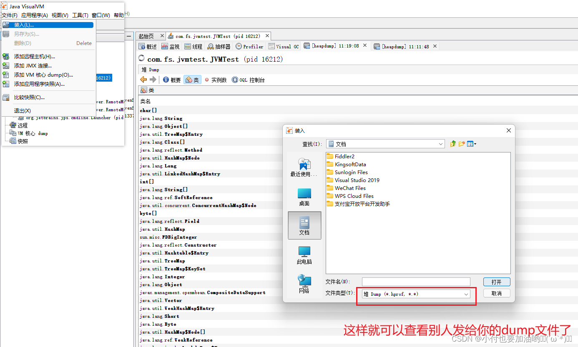Create a new folder icon in dialog
The height and width of the screenshot is (347, 578).
[462, 144]
